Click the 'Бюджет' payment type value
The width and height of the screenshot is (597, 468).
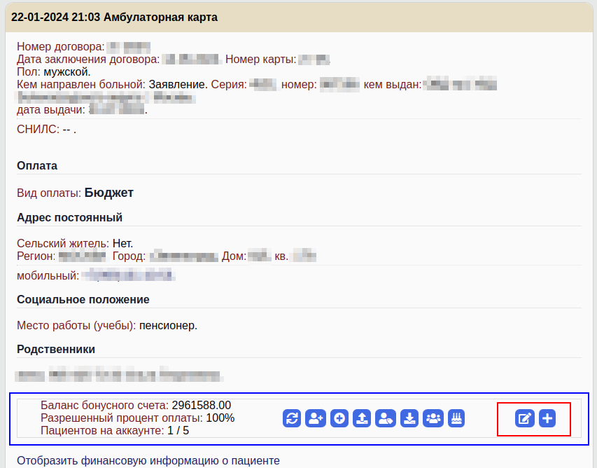point(109,193)
